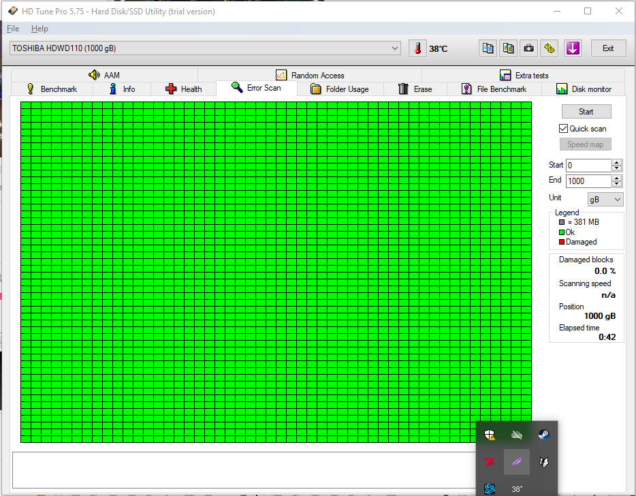
Task: Click the Start position input field
Action: 588,165
